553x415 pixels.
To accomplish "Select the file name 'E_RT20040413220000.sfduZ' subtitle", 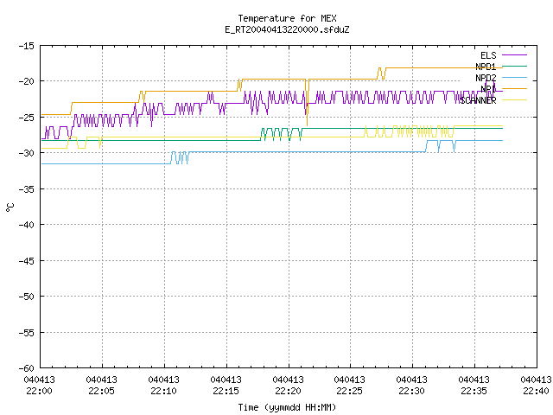I will pos(287,29).
